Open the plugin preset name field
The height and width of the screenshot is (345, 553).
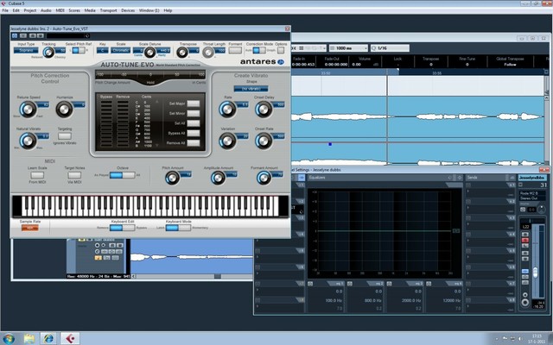click(x=68, y=35)
